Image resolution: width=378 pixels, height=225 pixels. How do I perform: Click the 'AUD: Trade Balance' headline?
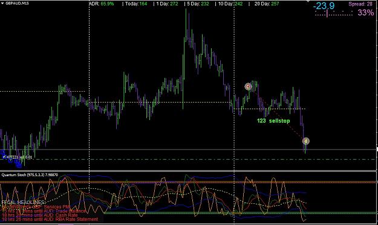65,211
